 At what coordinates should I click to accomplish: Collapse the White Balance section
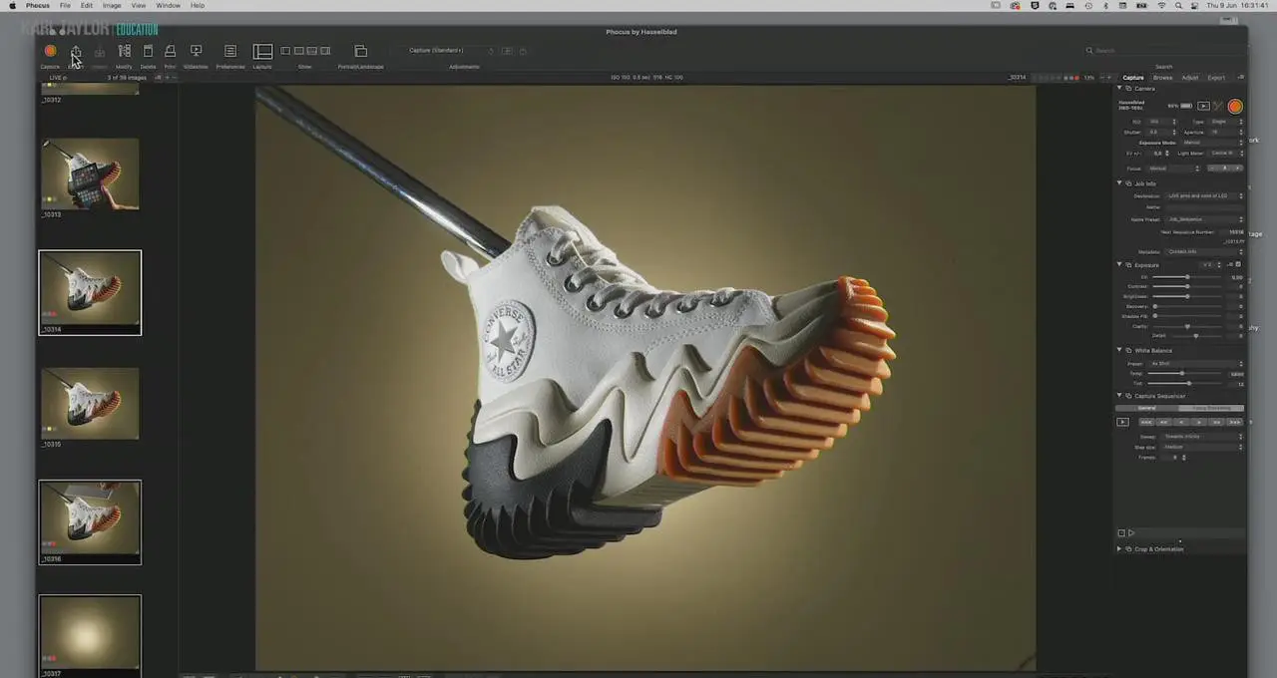(x=1119, y=350)
